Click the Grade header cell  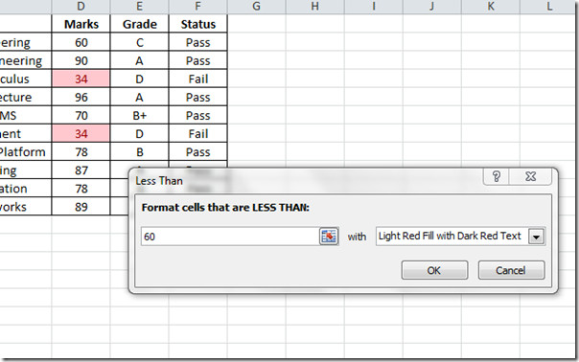click(x=140, y=24)
